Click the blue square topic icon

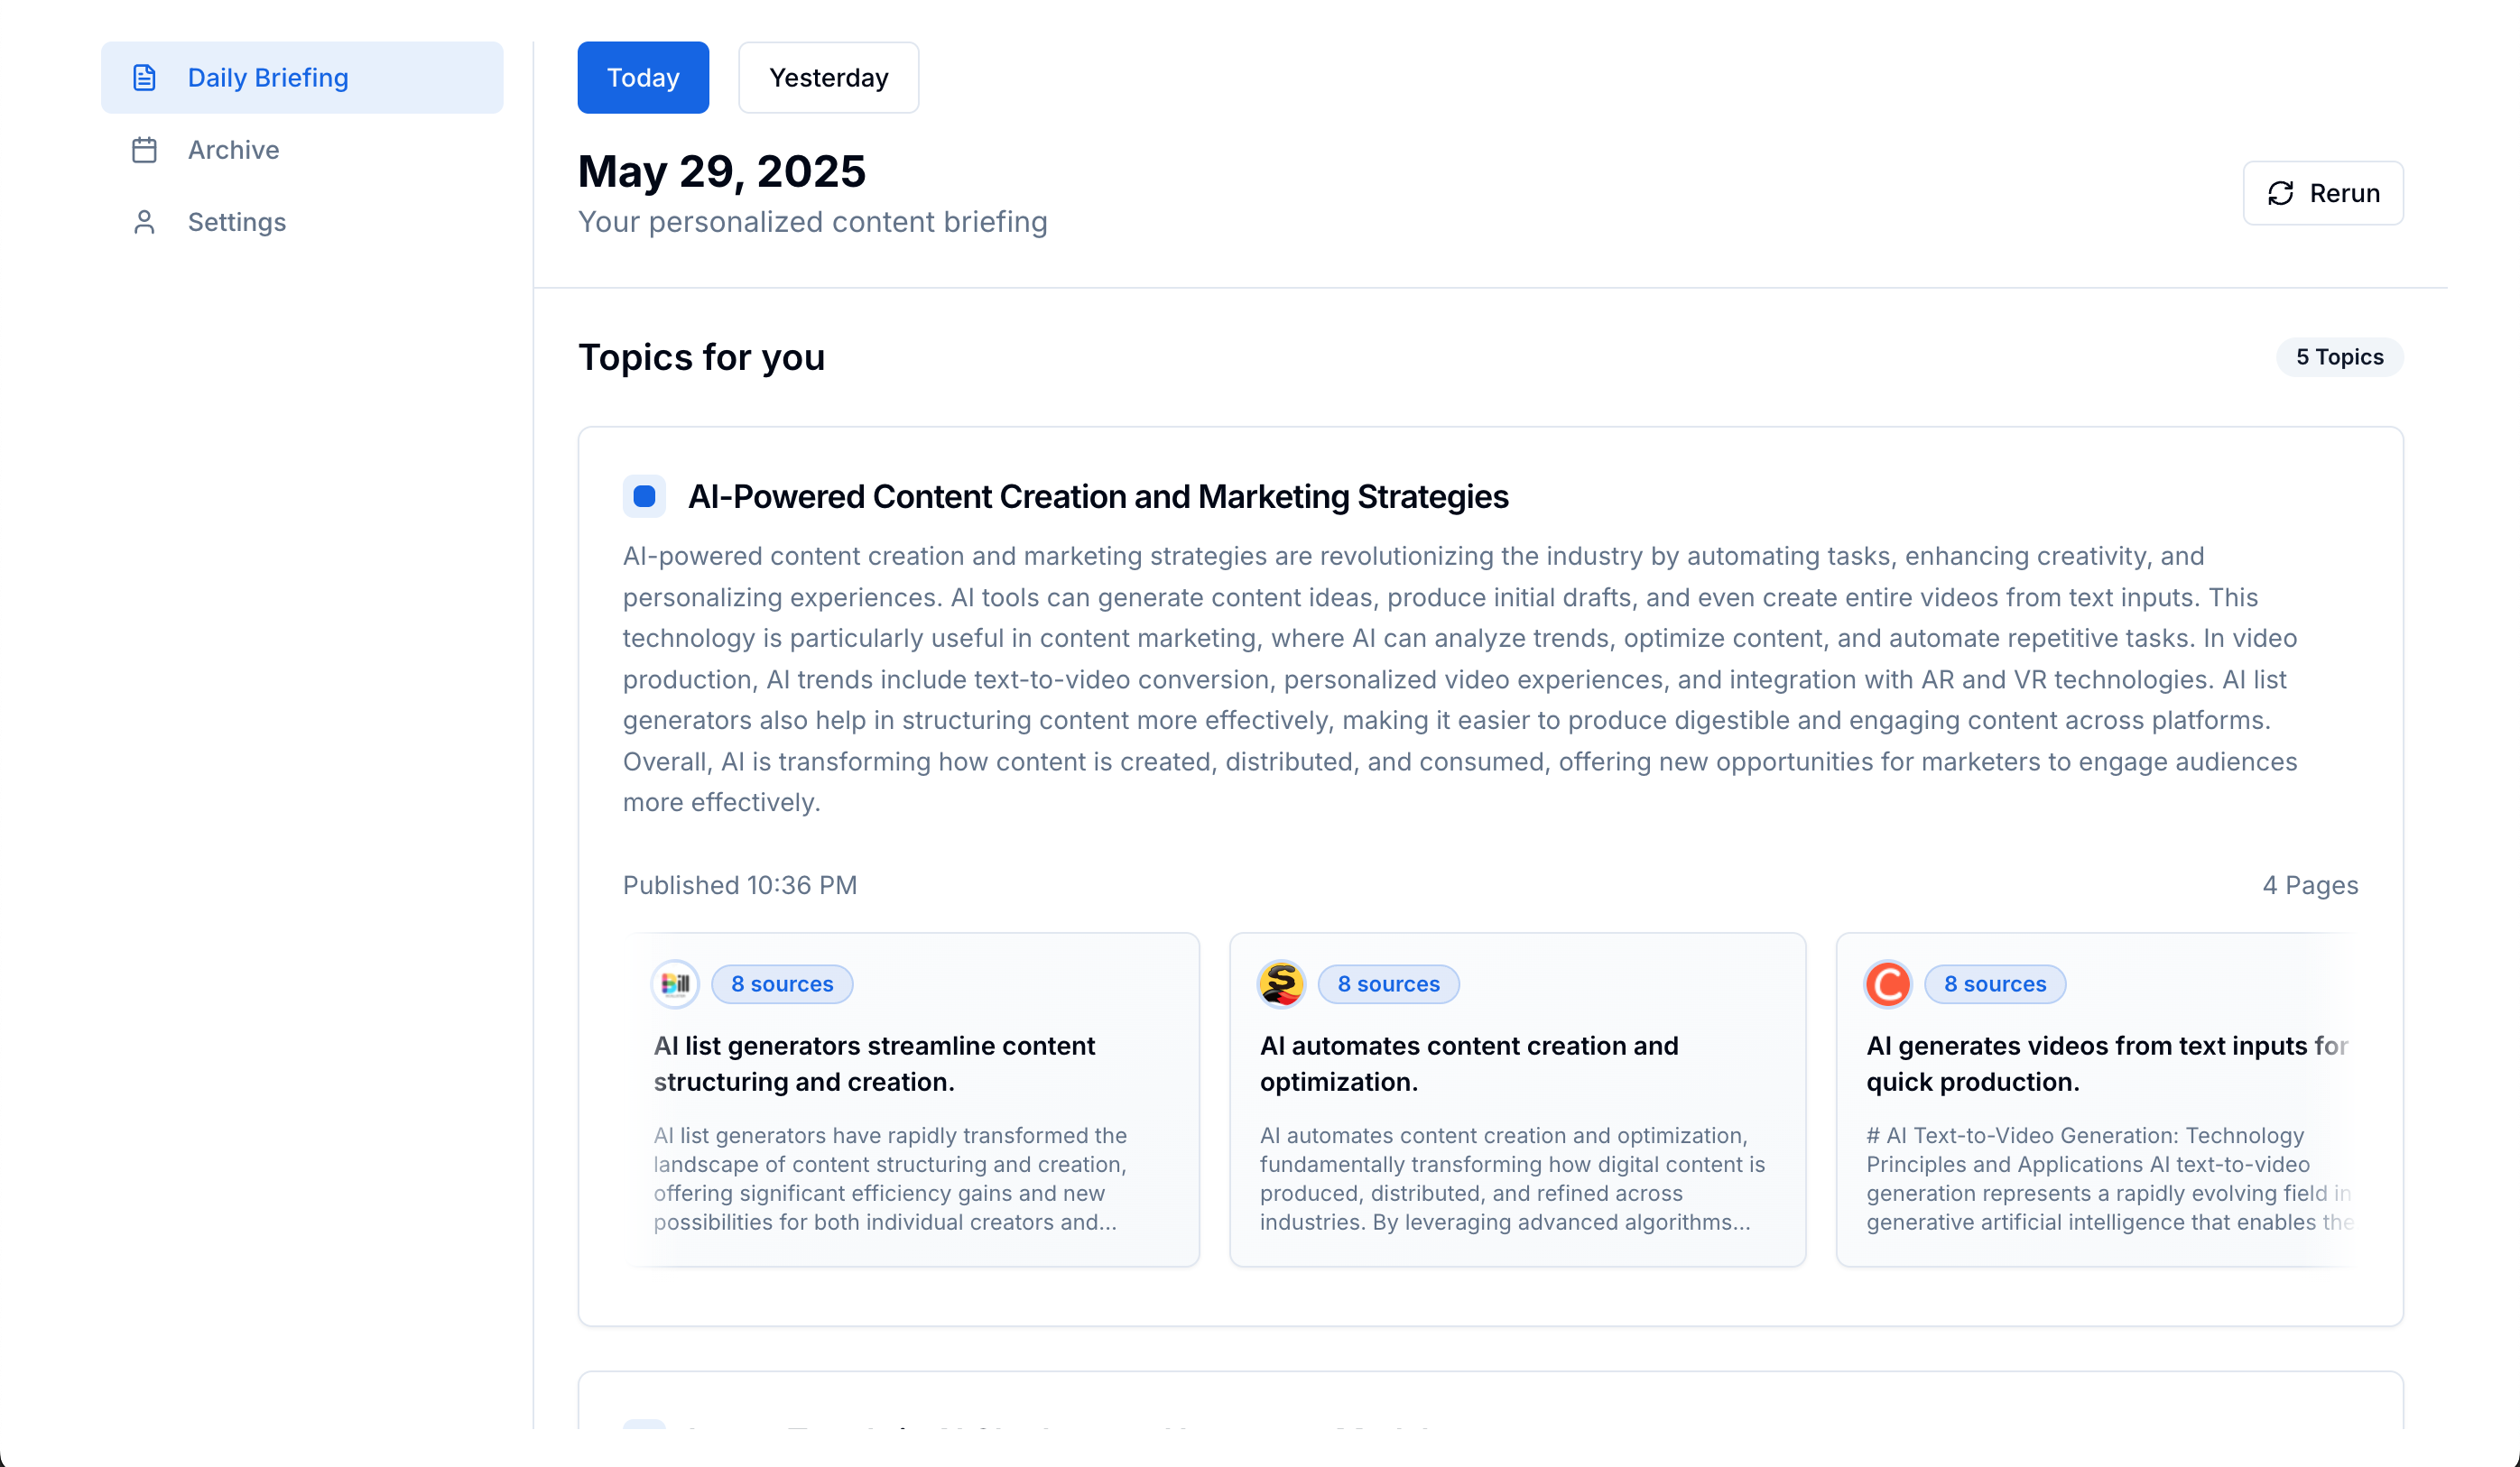tap(644, 496)
